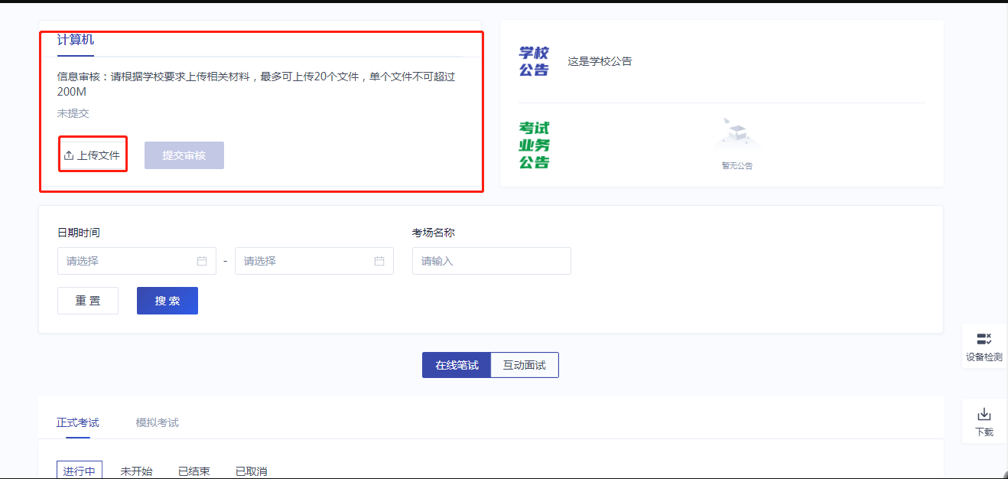Screen dimensions: 1008x479
Task: Click the empty box 暂无公告 illustration
Action: pyautogui.click(x=736, y=136)
